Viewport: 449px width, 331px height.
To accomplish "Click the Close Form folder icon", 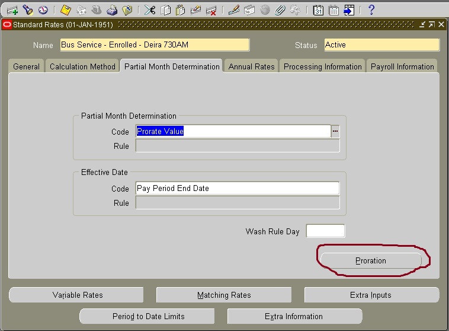I will click(x=127, y=10).
